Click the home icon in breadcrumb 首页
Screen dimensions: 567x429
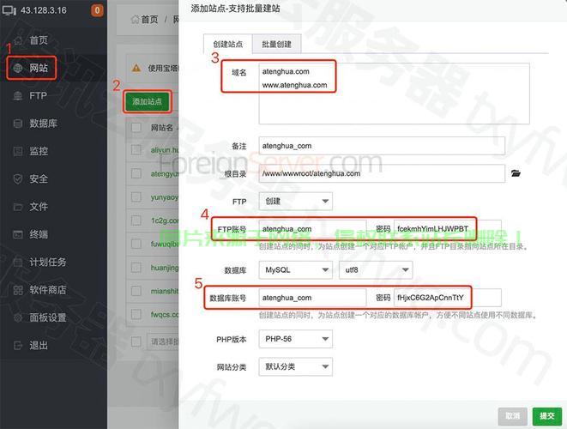click(135, 19)
